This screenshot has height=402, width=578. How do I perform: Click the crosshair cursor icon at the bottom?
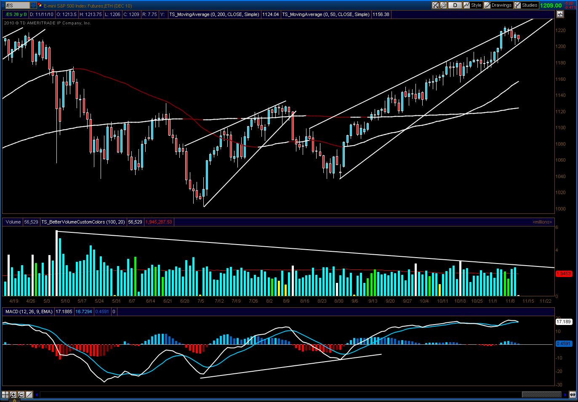coord(6,395)
